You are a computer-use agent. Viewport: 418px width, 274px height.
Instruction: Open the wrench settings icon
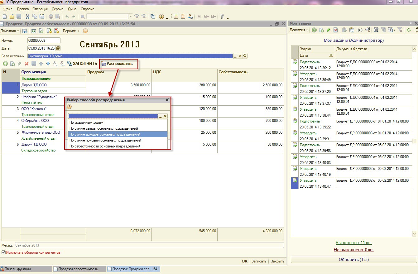coord(222,17)
